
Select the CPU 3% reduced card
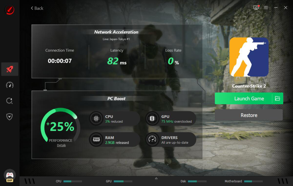click(114, 118)
